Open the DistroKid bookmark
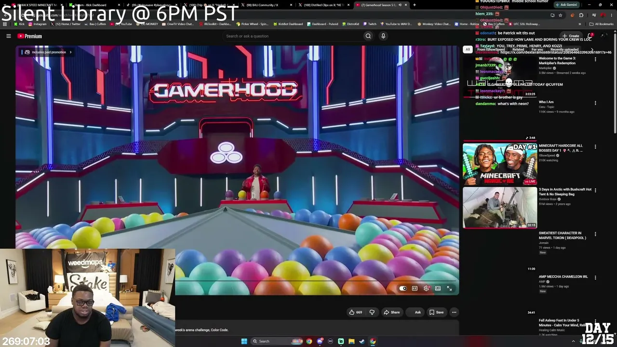Viewport: 617px width, 347px height. (350, 24)
